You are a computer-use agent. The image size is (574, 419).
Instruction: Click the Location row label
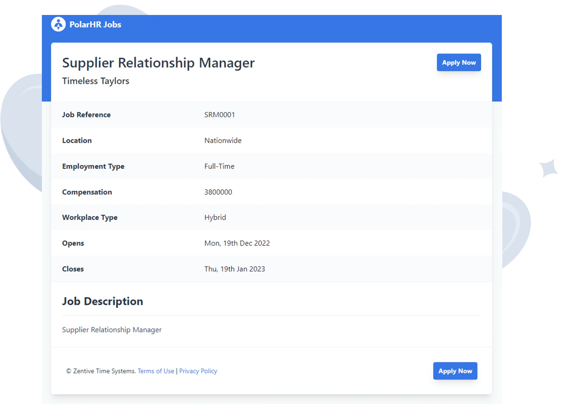pos(77,140)
